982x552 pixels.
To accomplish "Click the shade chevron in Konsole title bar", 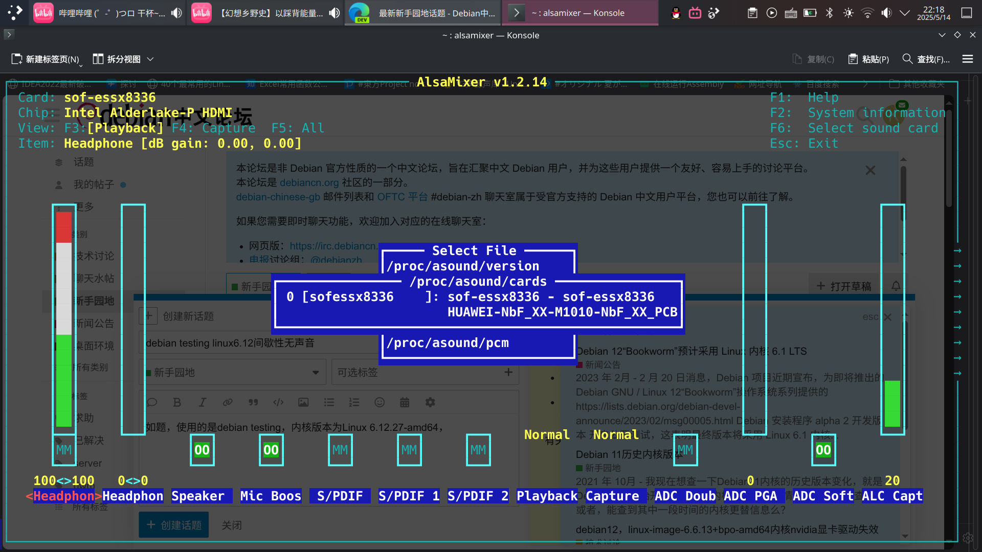I will [942, 35].
